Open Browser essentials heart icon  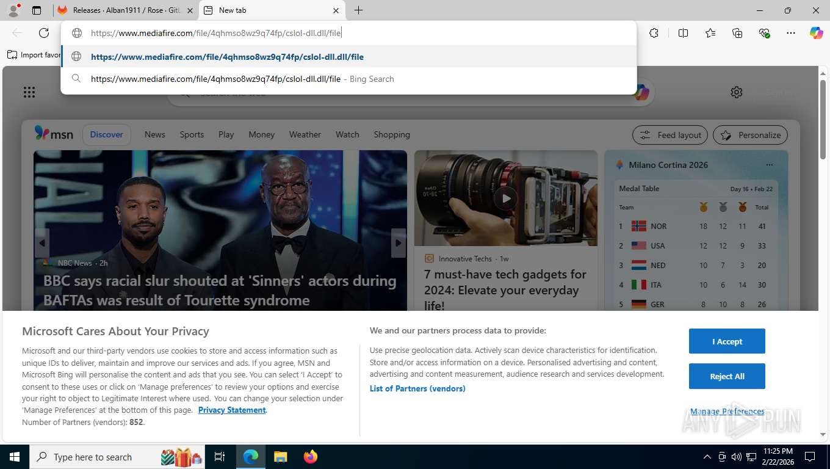point(764,33)
